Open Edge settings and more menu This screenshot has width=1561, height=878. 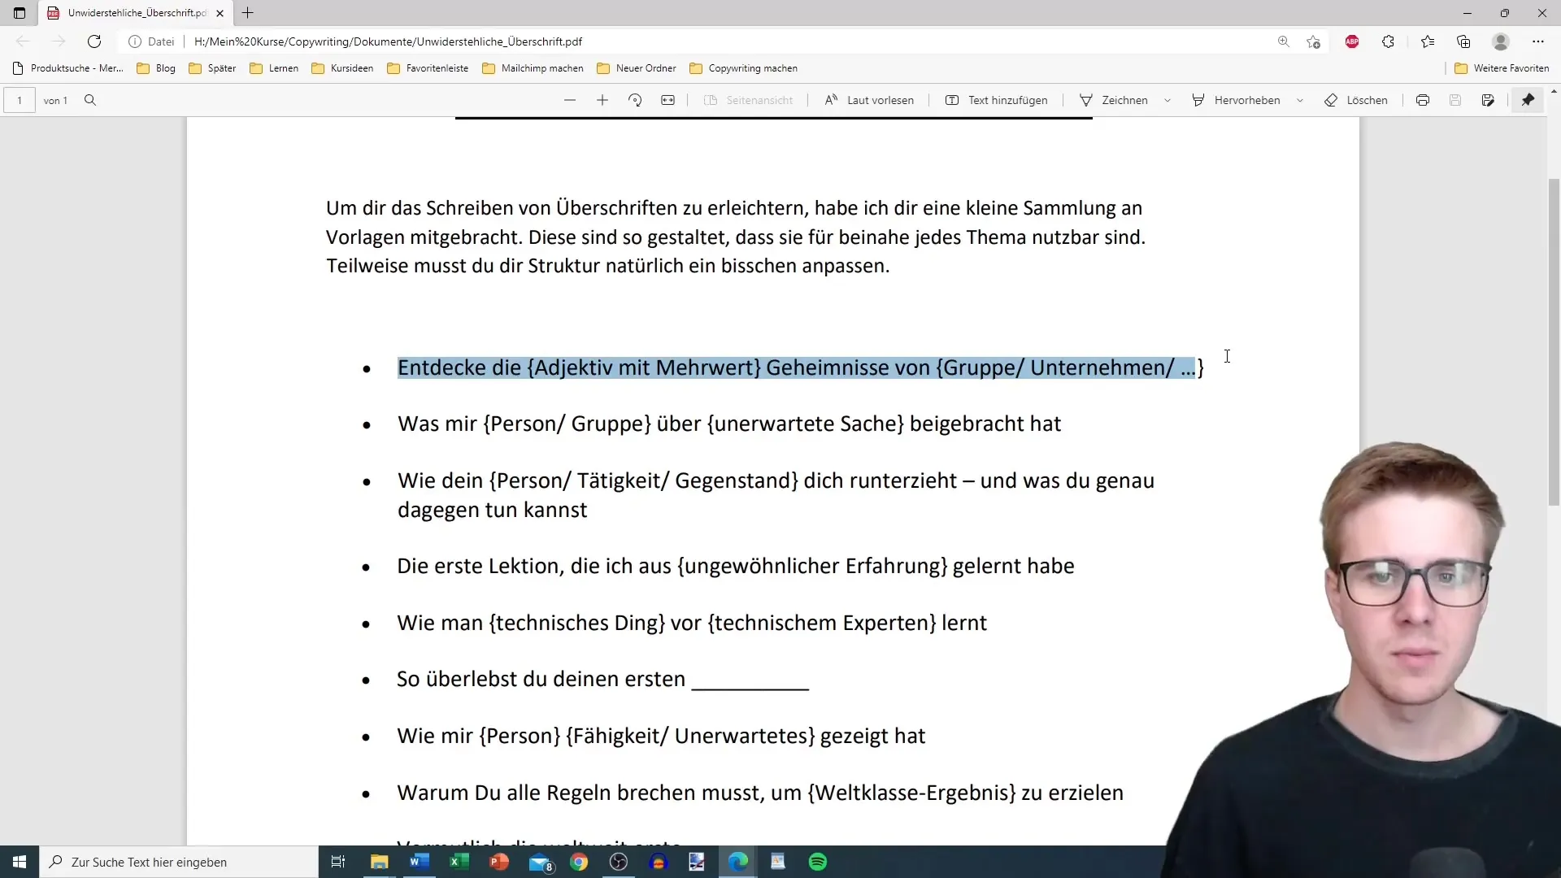click(x=1537, y=41)
